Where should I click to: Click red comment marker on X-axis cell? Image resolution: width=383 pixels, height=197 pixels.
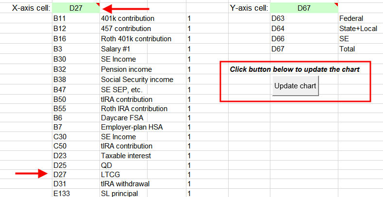(98, 4)
